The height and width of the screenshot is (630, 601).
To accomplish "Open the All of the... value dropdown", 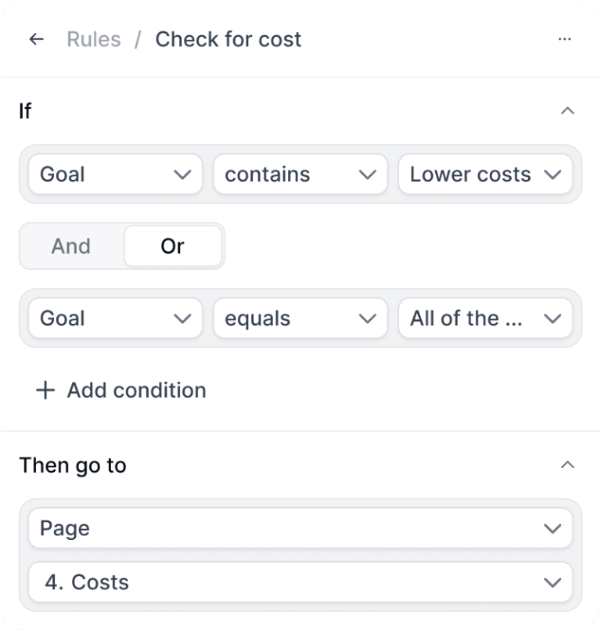I will coord(485,319).
